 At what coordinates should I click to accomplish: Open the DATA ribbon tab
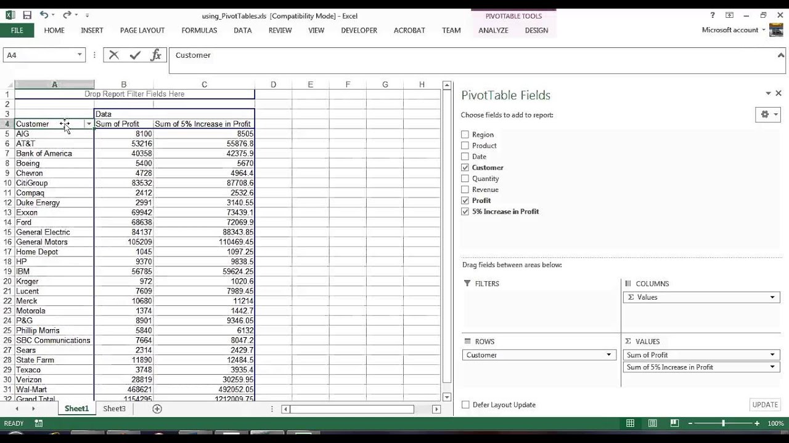[242, 30]
